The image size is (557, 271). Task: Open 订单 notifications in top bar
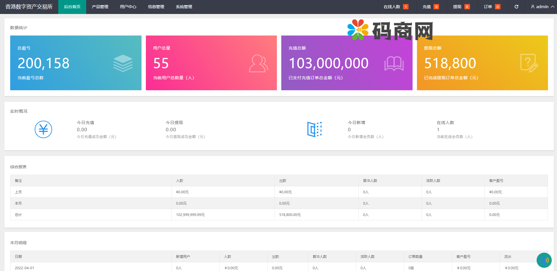(492, 7)
